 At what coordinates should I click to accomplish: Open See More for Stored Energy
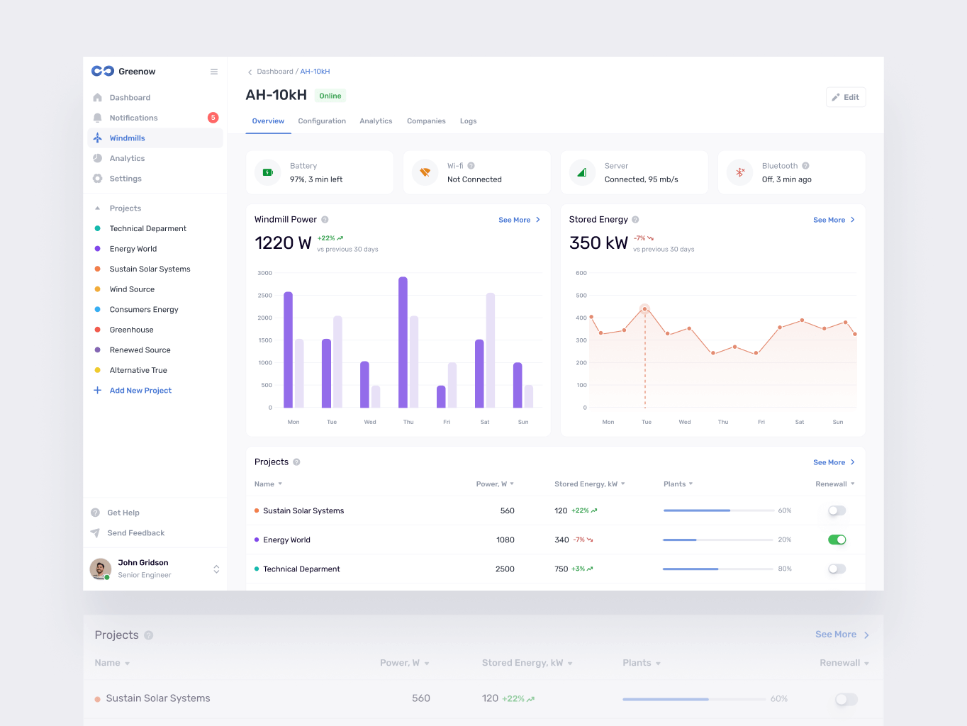point(833,220)
